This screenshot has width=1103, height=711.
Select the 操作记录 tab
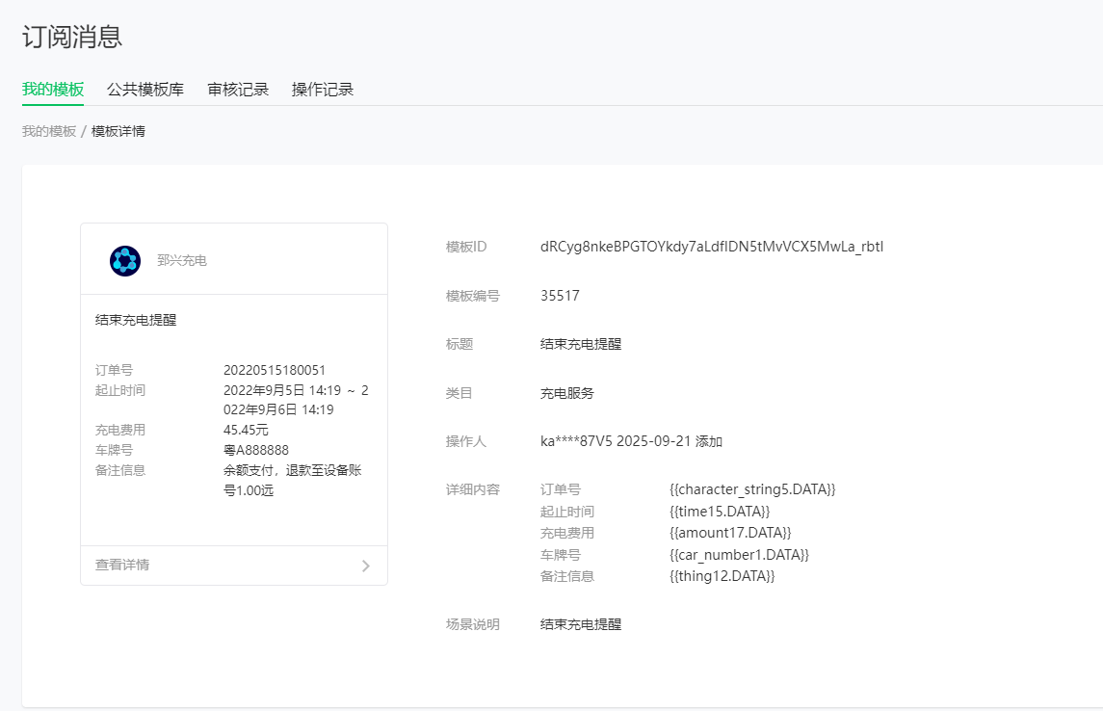323,90
